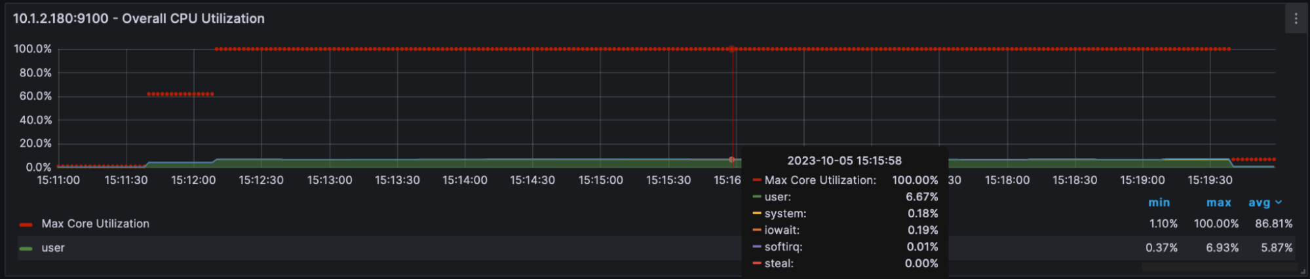Click the 0.37% min value for user
Viewport: 1310px width, 279px height.
(1161, 248)
